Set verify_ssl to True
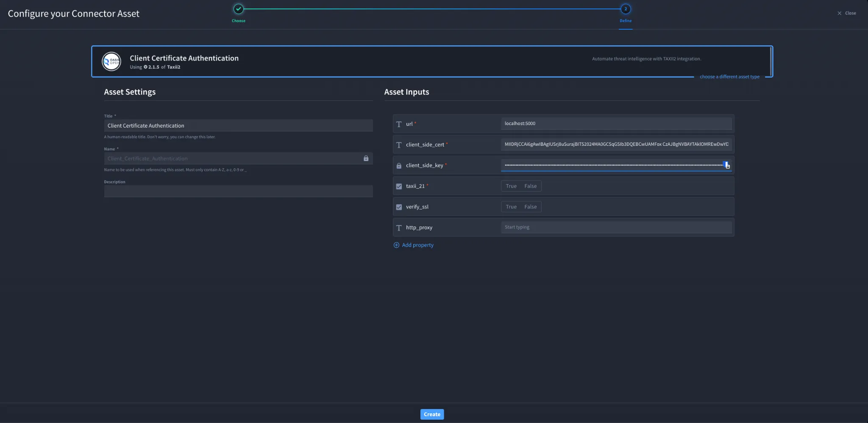The height and width of the screenshot is (423, 868). coord(511,207)
